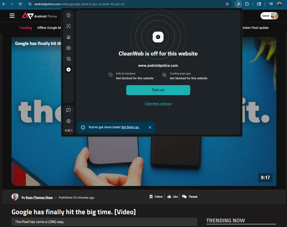Open the VPN shield tab in sidebar

[x=69, y=15]
